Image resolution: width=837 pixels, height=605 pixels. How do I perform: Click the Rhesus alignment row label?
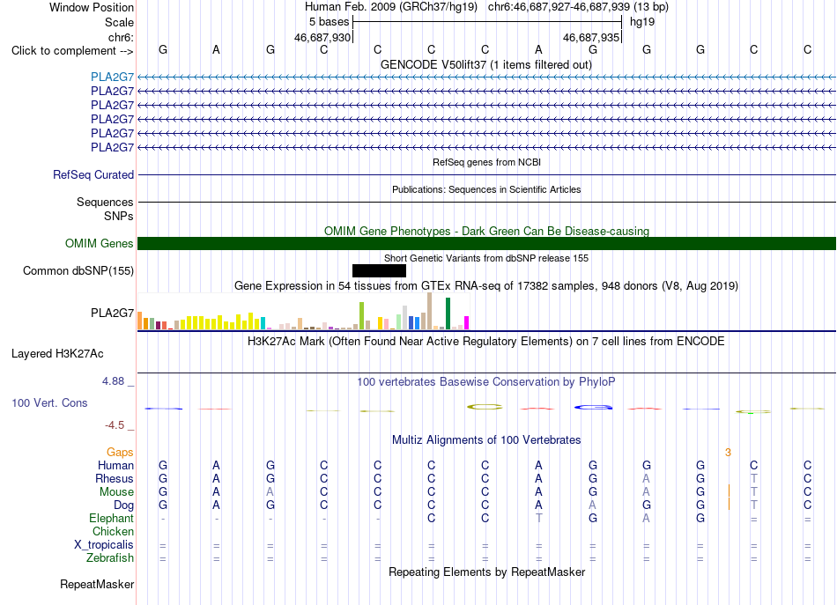click(x=115, y=478)
